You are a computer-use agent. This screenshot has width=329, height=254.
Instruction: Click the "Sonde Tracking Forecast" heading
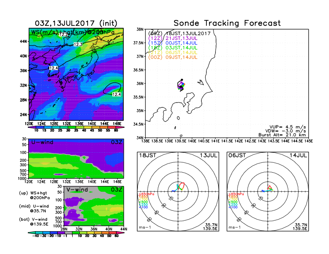(227, 23)
